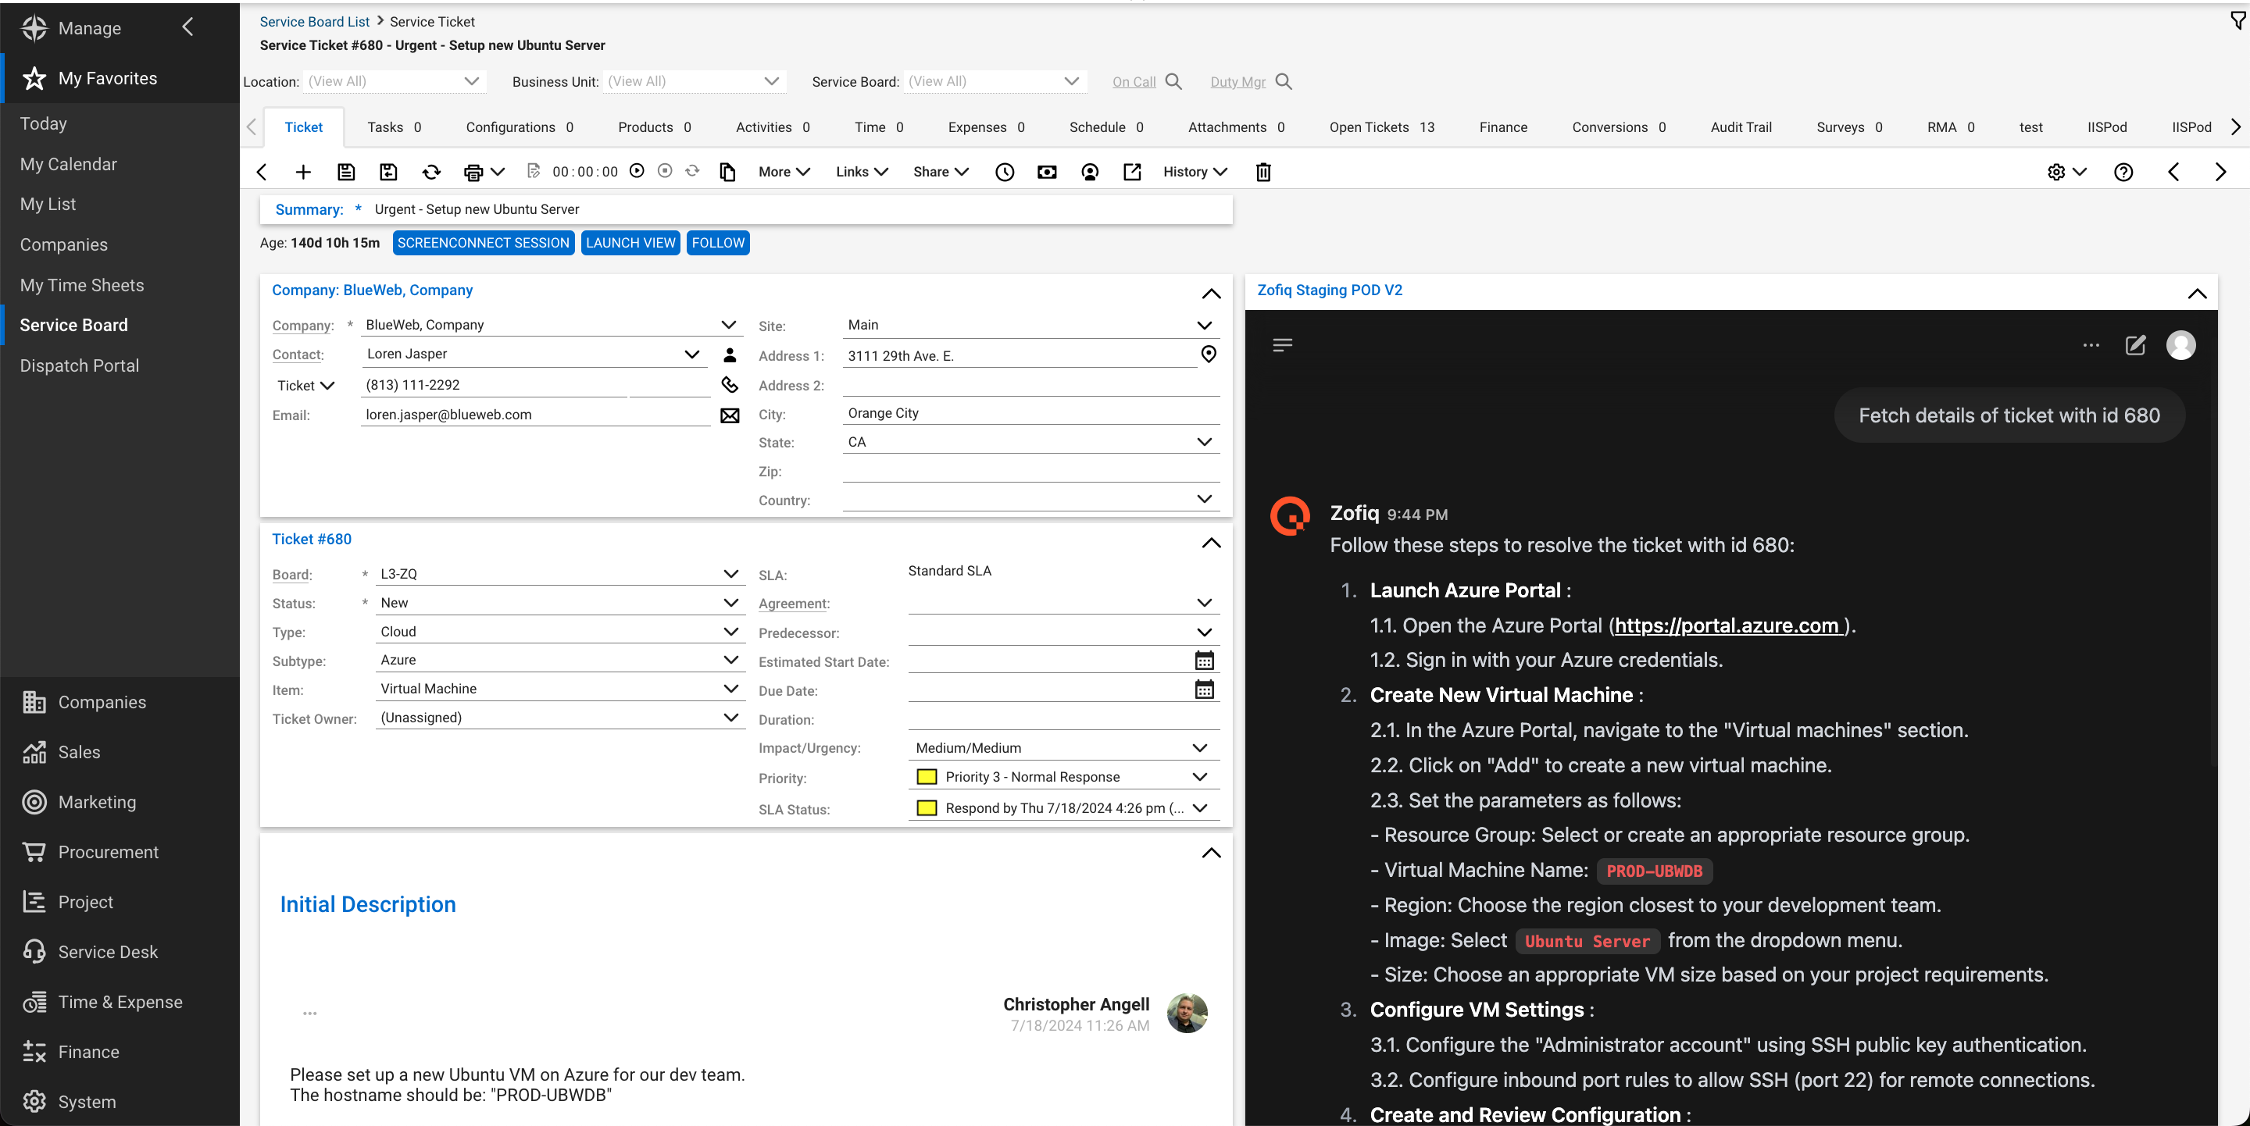Go to previous ticket with left arrow
Viewport: 2250px width, 1126px height.
2174,172
